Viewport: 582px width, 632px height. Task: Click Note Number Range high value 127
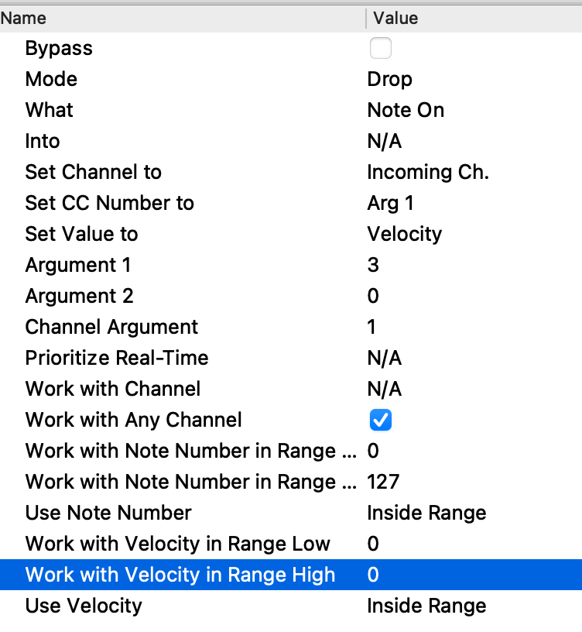383,482
